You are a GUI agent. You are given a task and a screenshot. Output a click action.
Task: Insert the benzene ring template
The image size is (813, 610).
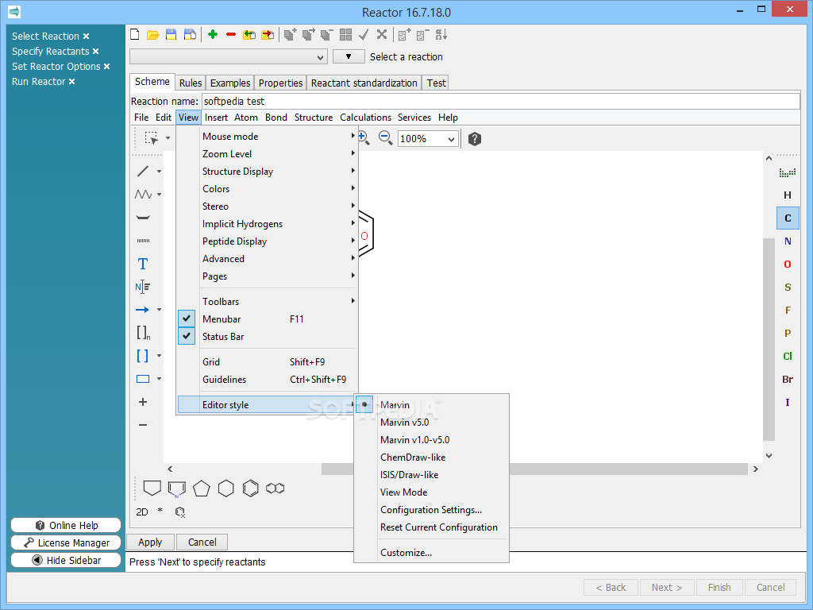click(x=250, y=488)
